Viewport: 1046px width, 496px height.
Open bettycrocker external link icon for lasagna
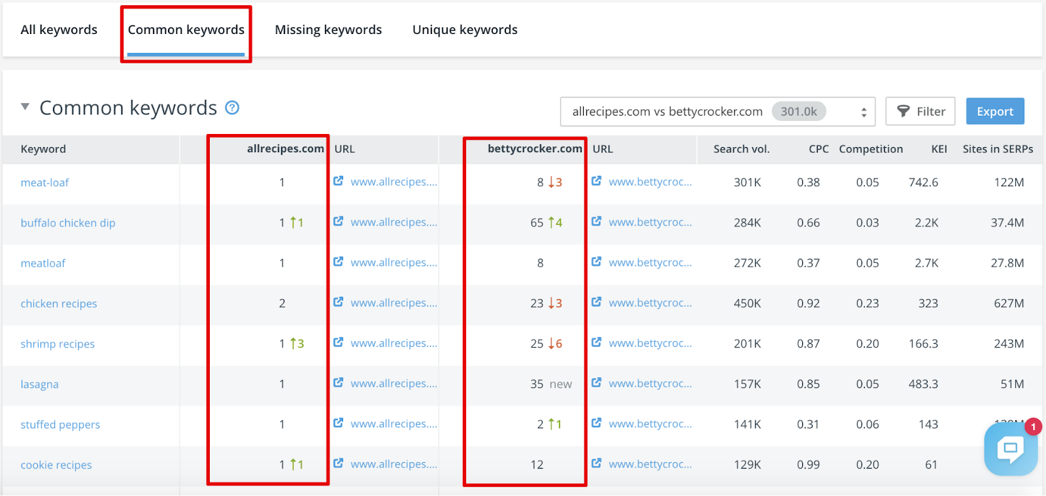pyautogui.click(x=596, y=383)
